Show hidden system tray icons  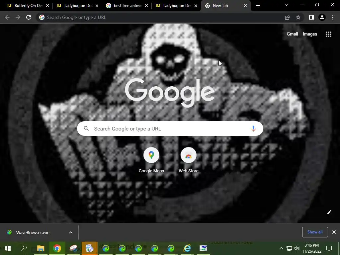(281, 248)
